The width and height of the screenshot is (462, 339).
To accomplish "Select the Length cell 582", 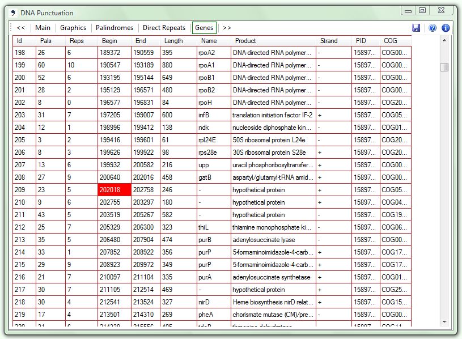I will [x=178, y=215].
